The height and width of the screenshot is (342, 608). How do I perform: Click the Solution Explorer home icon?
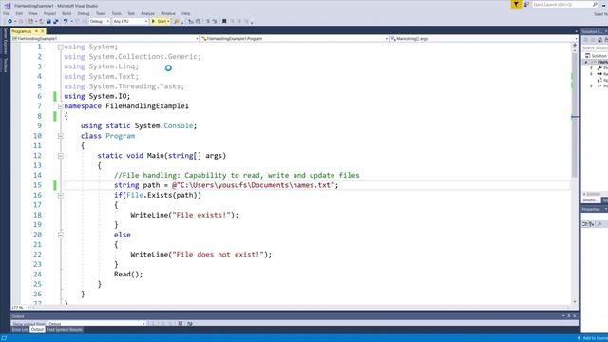(599, 40)
